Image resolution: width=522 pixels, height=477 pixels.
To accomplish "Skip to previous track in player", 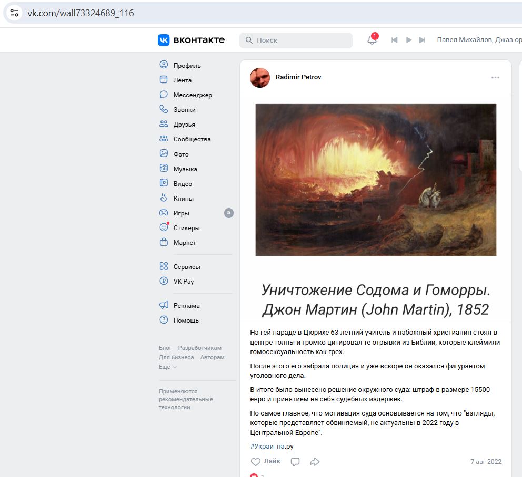I will pyautogui.click(x=395, y=40).
